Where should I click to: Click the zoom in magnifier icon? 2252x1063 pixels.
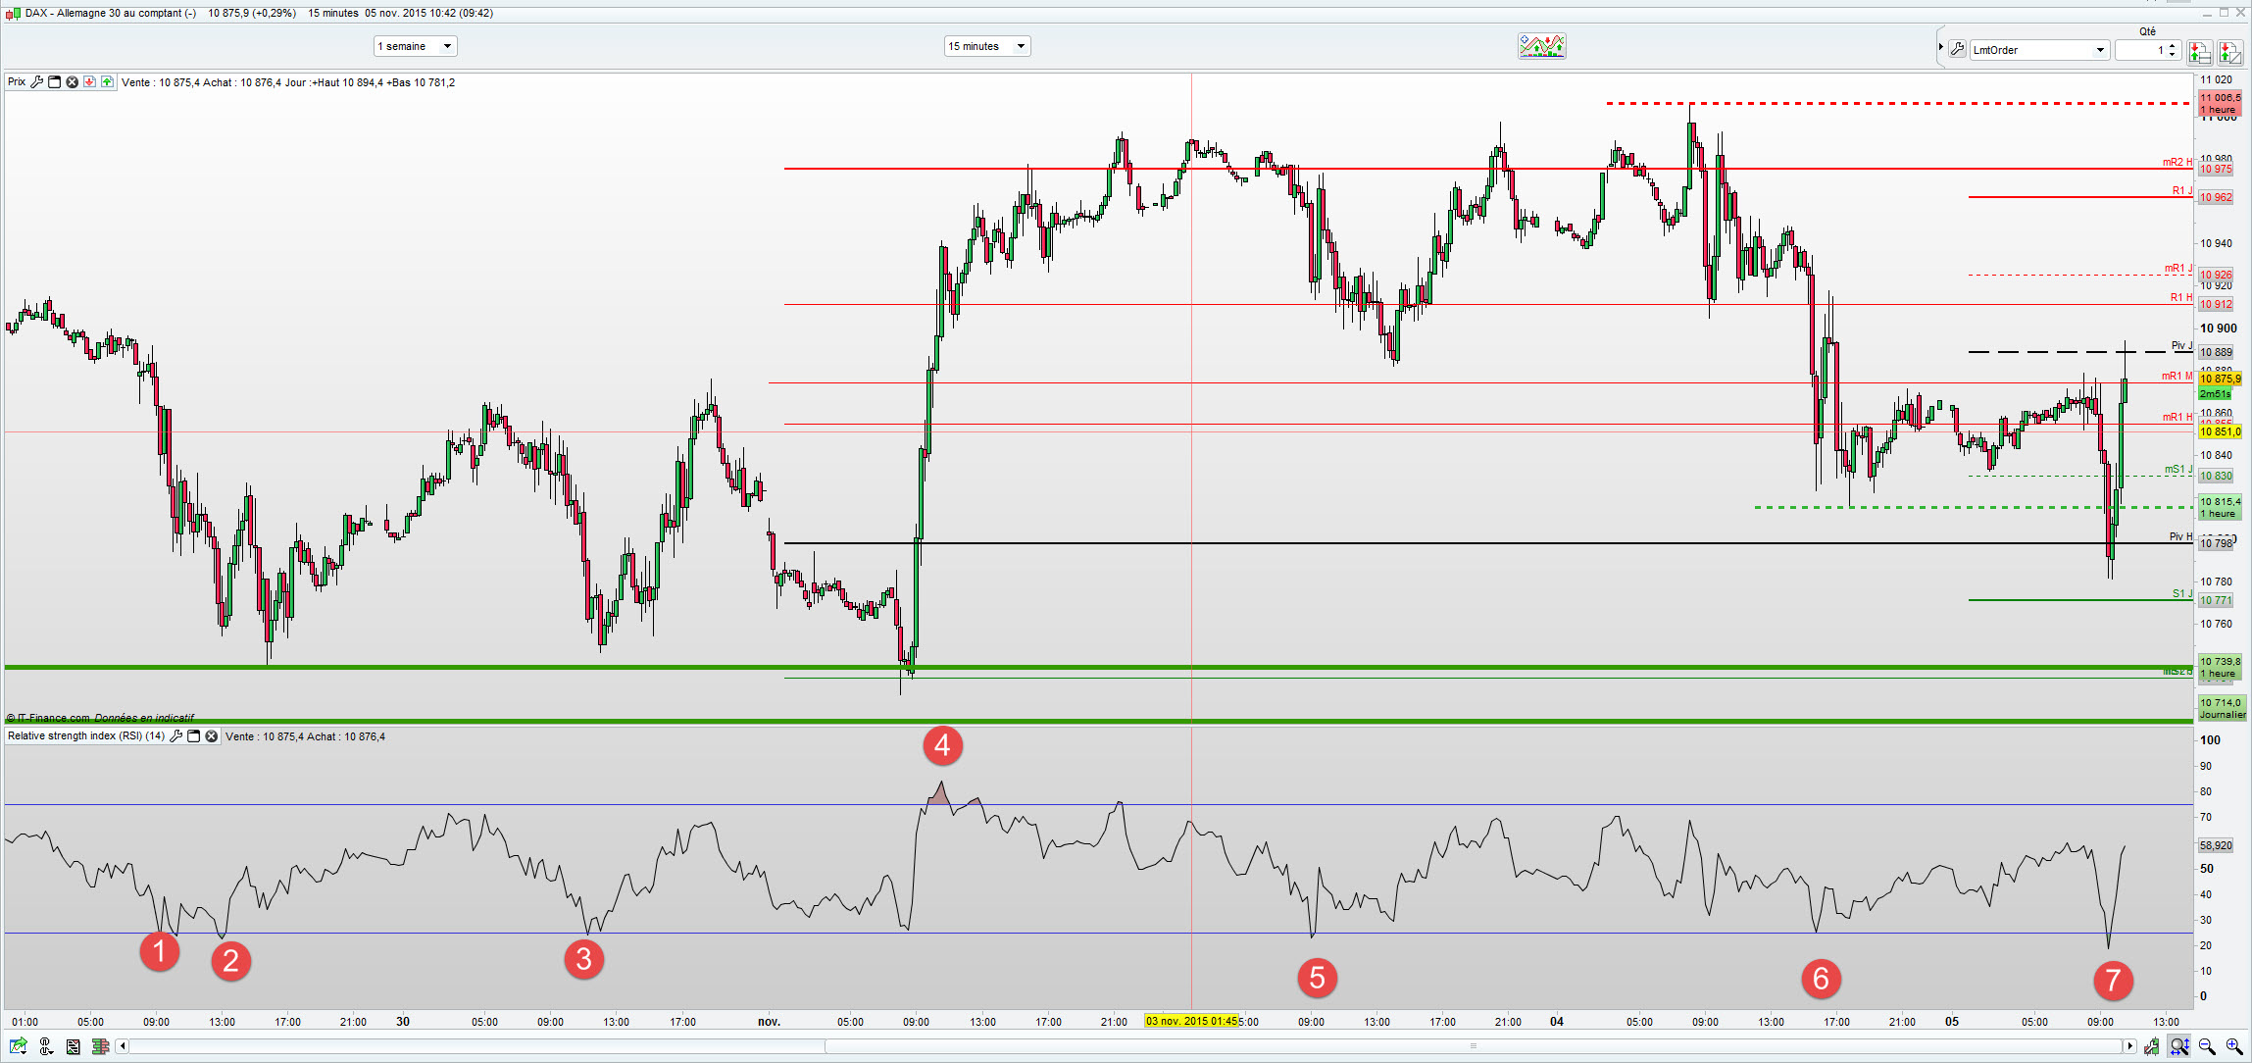click(2234, 1046)
